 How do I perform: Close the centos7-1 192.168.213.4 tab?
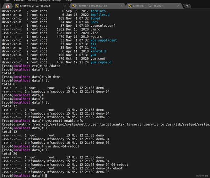click(178, 6)
